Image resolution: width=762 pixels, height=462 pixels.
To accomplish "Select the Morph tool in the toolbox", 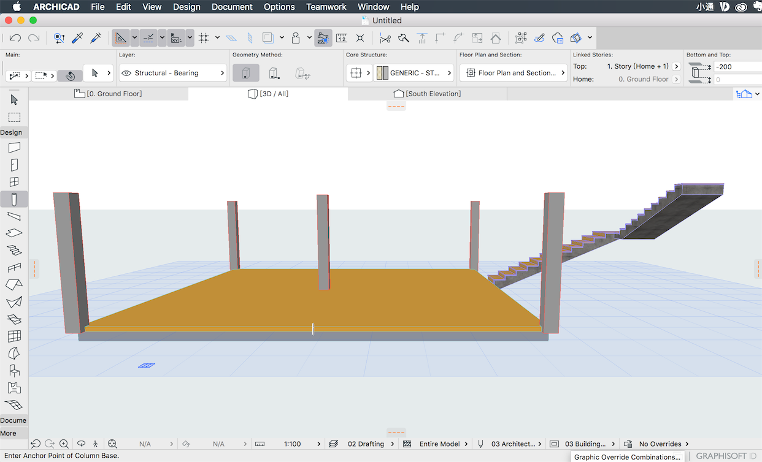I will (14, 354).
